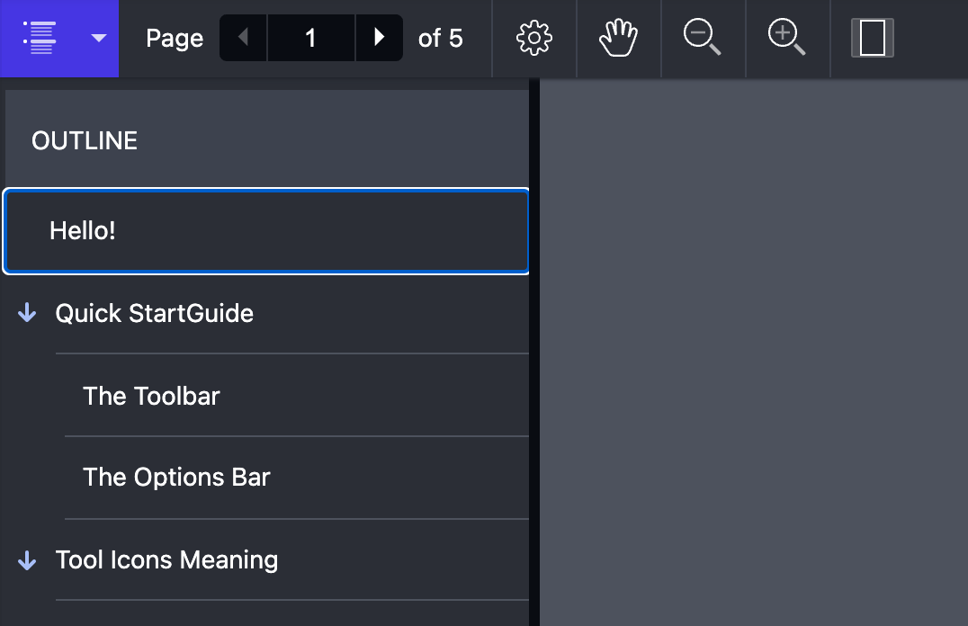Go to the Tool Icons Meaning heading
Viewport: 968px width, 626px height.
(x=166, y=560)
